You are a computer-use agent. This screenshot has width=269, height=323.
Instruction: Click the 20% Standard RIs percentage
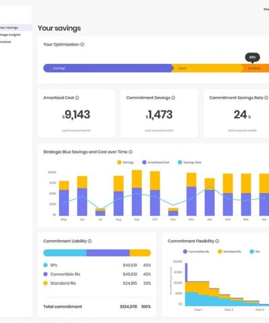pyautogui.click(x=147, y=283)
